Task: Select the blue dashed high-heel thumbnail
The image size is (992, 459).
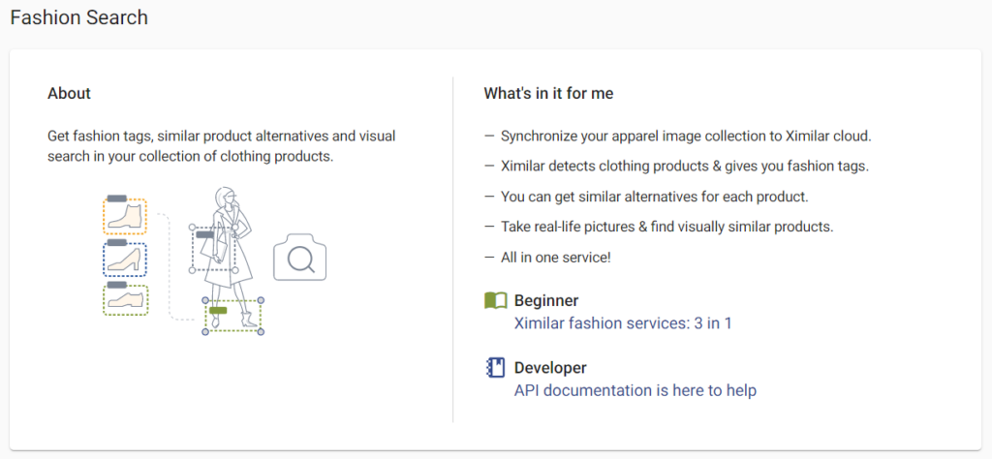Action: (125, 259)
